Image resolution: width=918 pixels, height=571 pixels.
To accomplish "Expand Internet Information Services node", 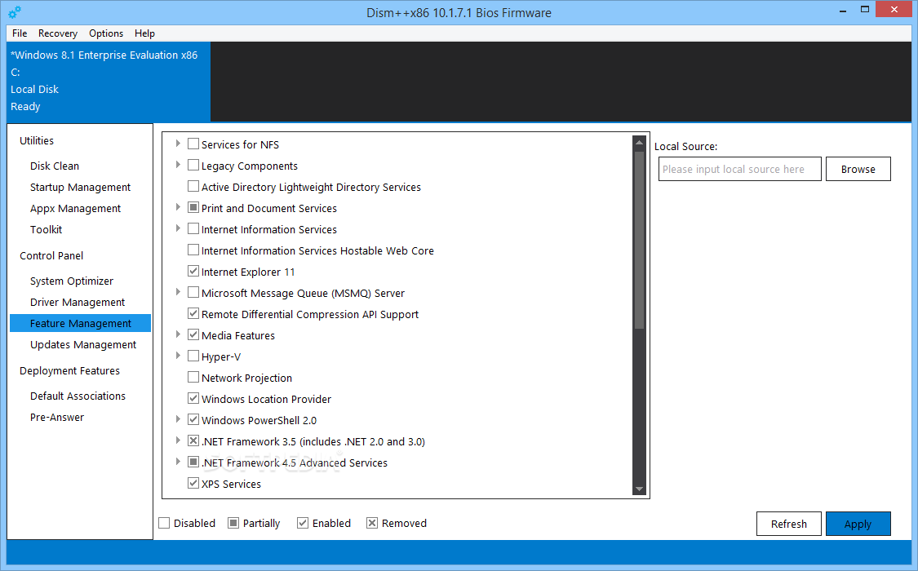I will [x=178, y=228].
